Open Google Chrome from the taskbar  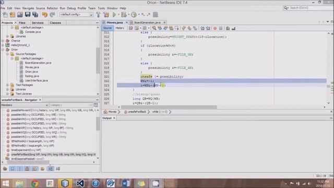coord(35,183)
